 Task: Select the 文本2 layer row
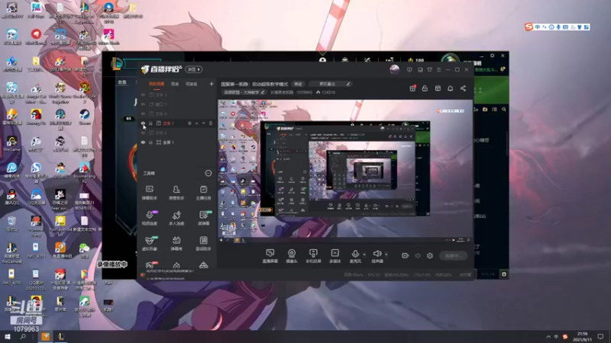pos(177,133)
